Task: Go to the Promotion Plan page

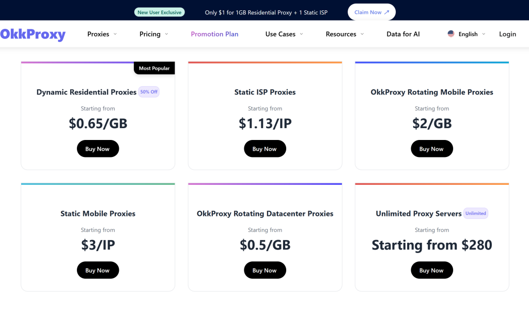Action: [214, 34]
